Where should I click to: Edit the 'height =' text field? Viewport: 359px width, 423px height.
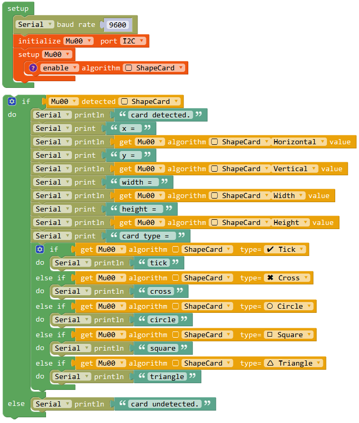point(141,209)
